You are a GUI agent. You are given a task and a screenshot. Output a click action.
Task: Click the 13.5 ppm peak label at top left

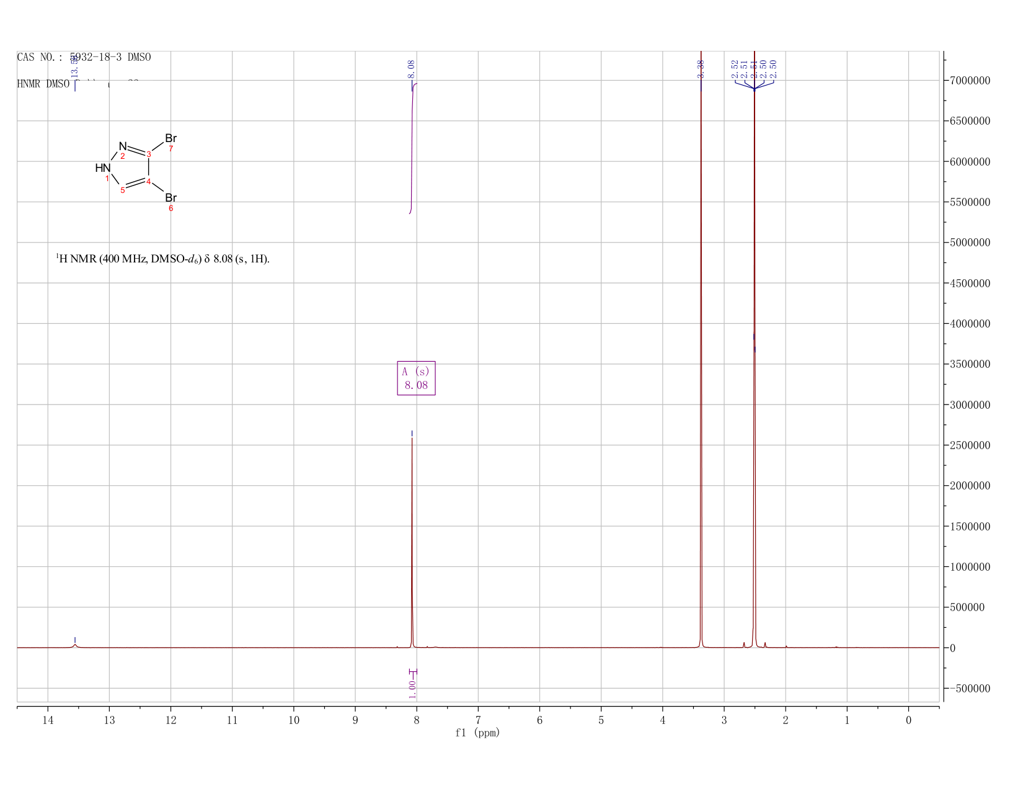coord(75,66)
